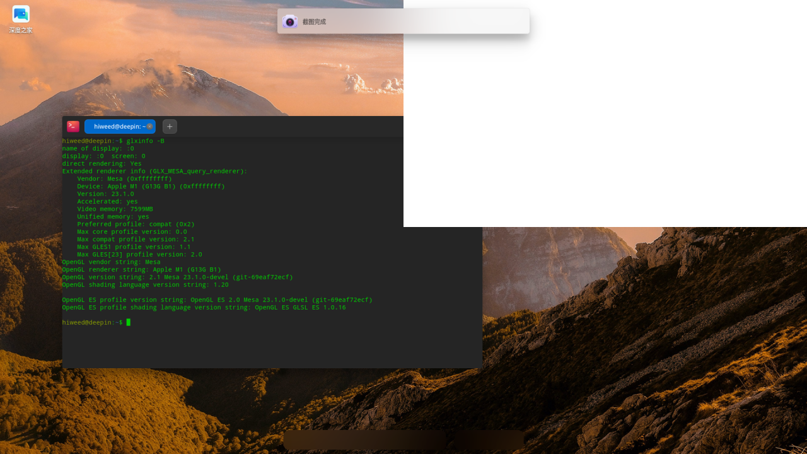
Task: Add a new terminal tab with plus button
Action: (170, 126)
